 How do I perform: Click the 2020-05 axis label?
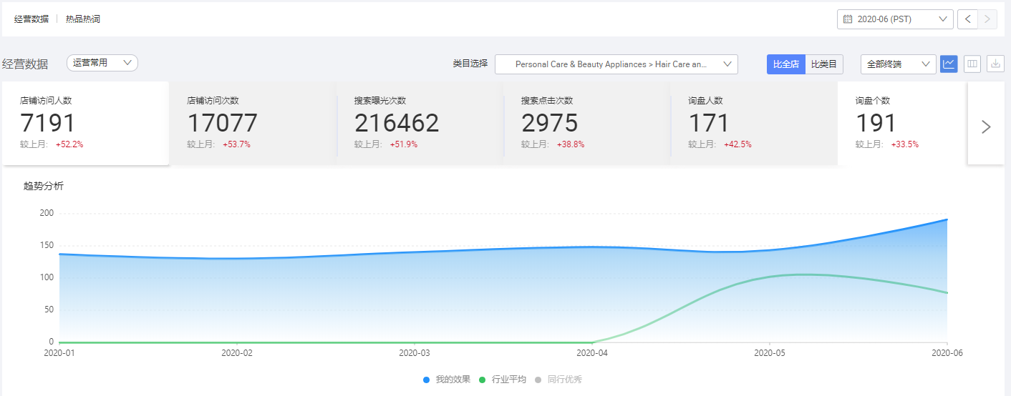point(770,352)
